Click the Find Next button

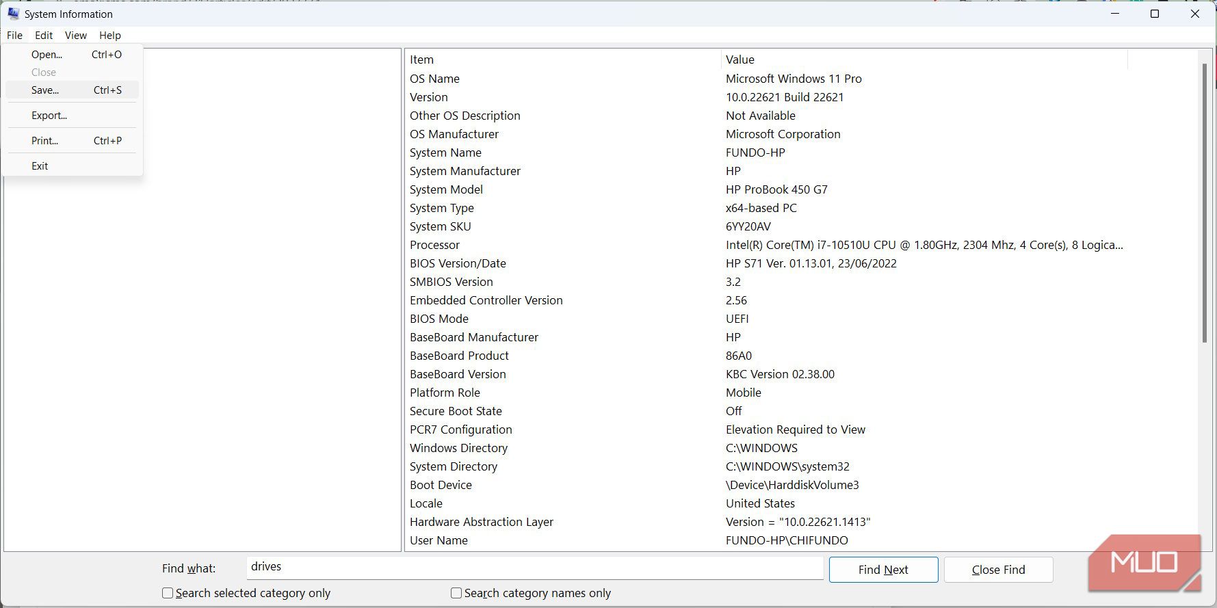point(883,570)
